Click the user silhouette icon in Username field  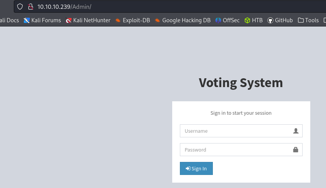(x=296, y=131)
